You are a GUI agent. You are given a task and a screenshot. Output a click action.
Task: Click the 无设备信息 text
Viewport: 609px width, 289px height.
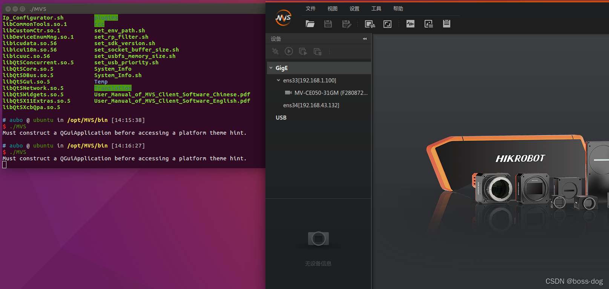pyautogui.click(x=318, y=263)
